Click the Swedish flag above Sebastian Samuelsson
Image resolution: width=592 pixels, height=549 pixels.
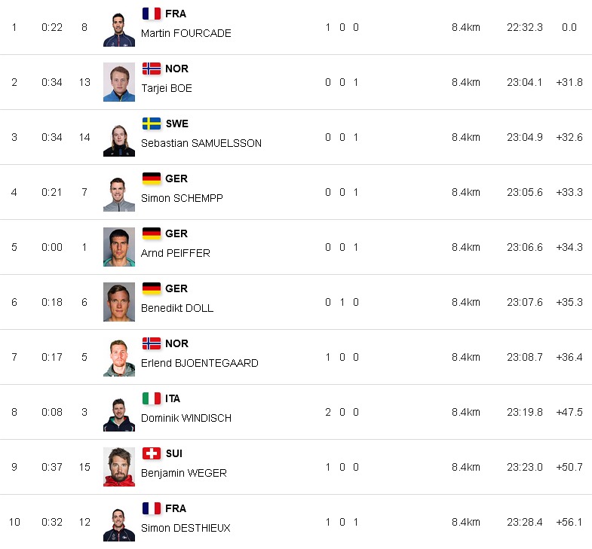[x=152, y=124]
